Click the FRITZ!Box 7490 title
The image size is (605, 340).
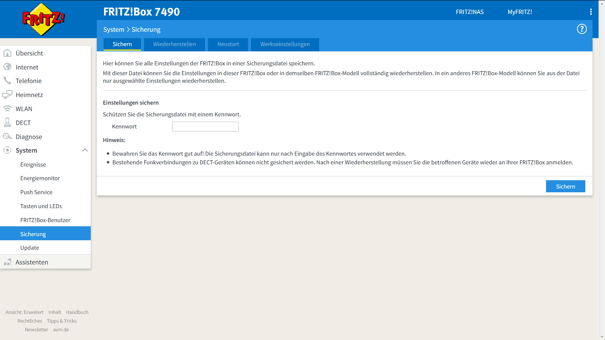[x=141, y=12]
